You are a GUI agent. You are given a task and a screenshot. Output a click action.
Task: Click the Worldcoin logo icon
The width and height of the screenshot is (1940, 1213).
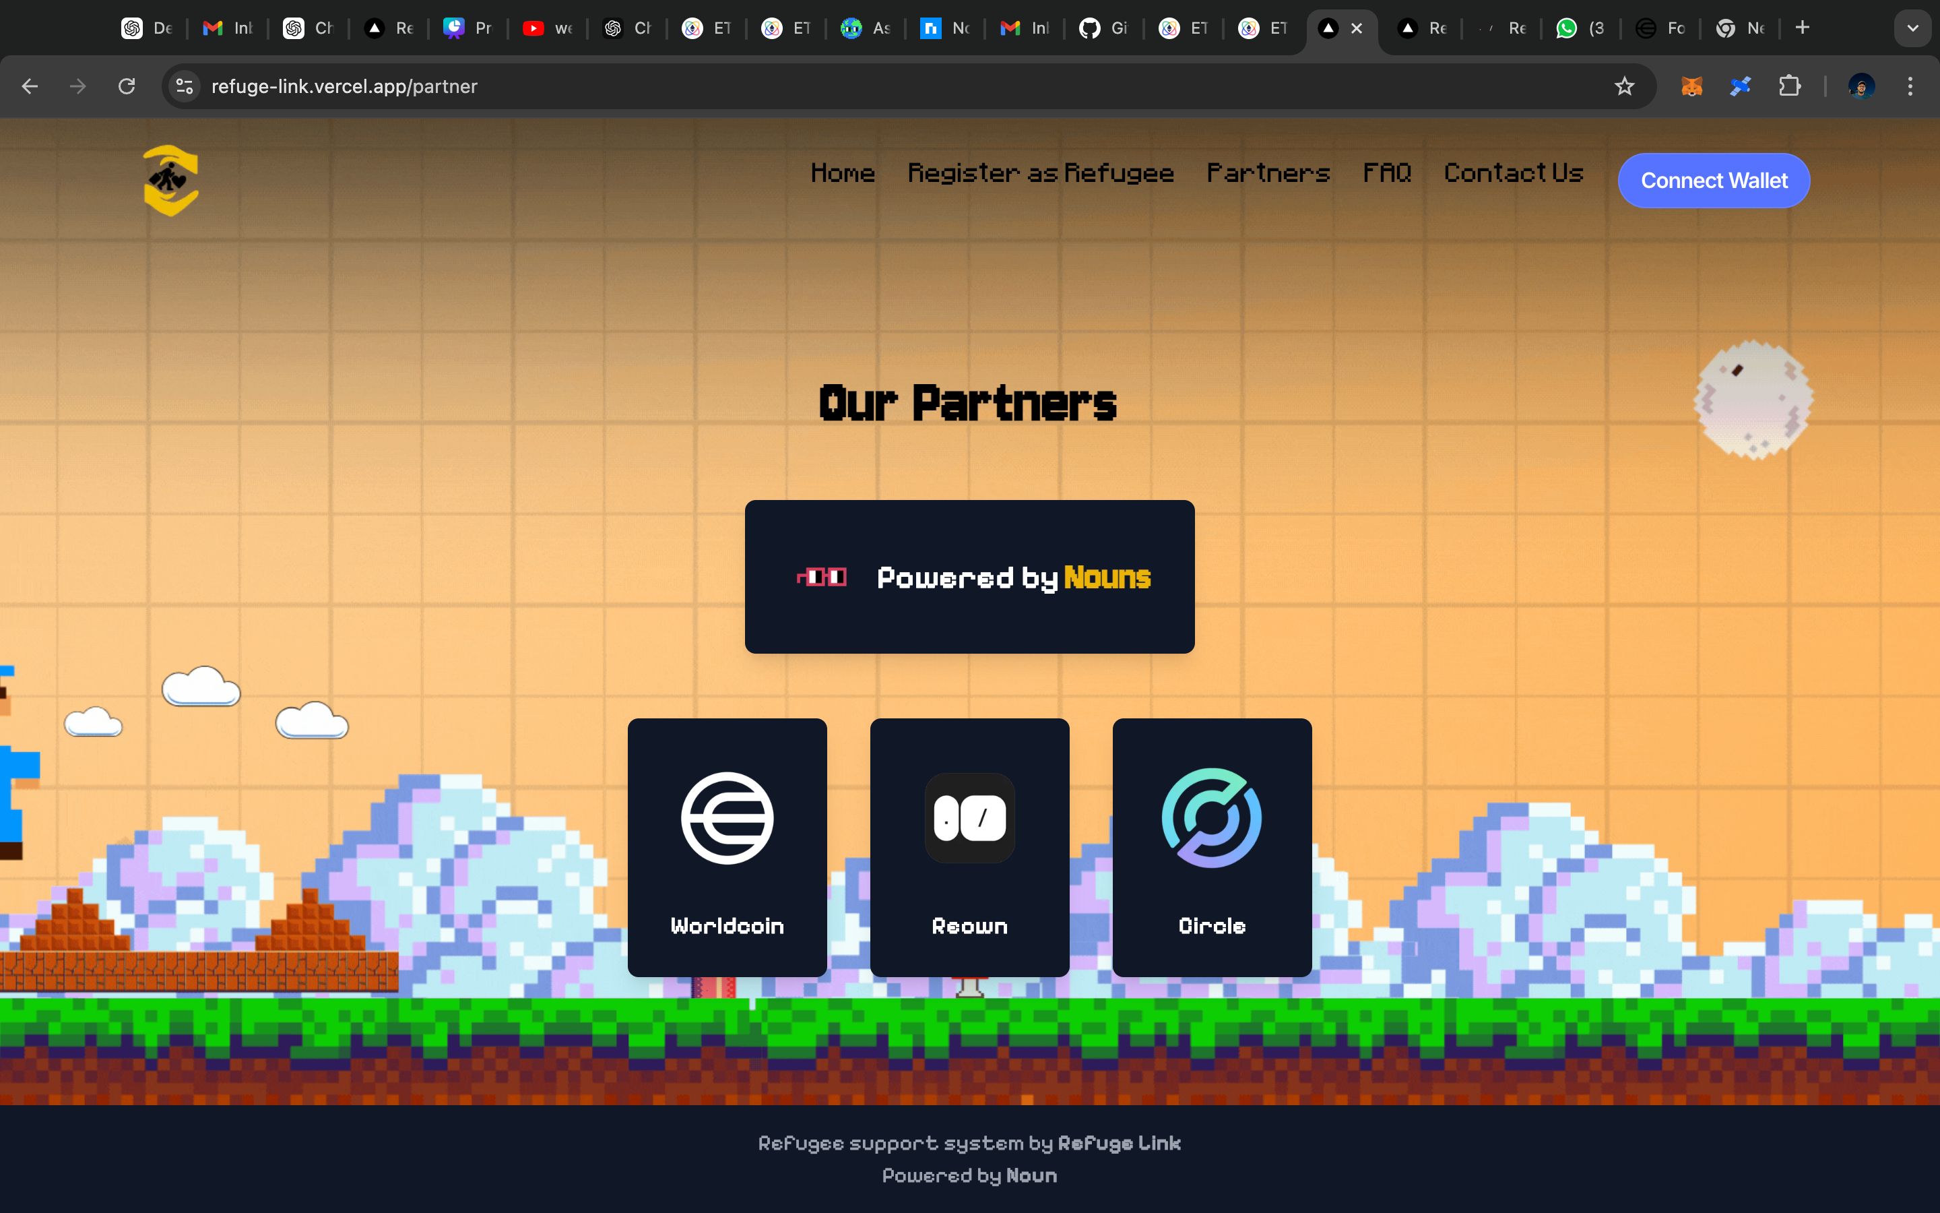[x=727, y=817]
